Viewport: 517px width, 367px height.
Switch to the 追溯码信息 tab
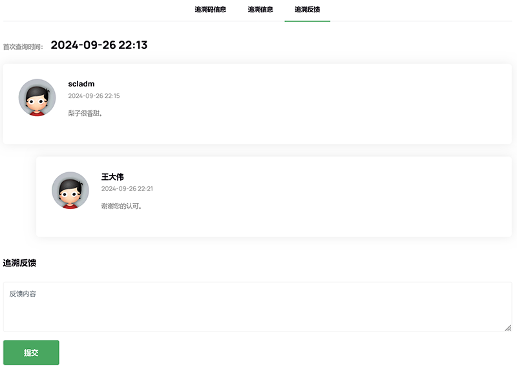click(210, 10)
